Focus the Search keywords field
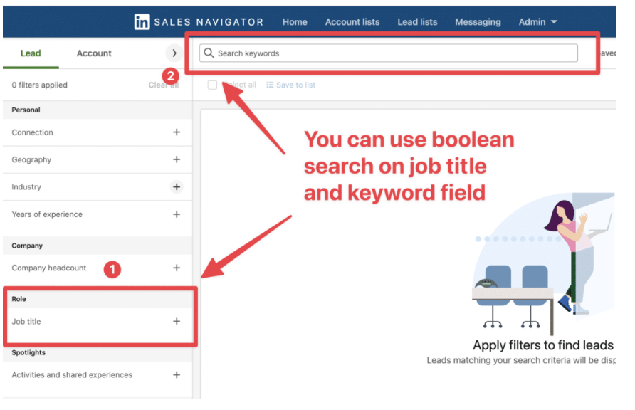The image size is (635, 410). pos(389,53)
